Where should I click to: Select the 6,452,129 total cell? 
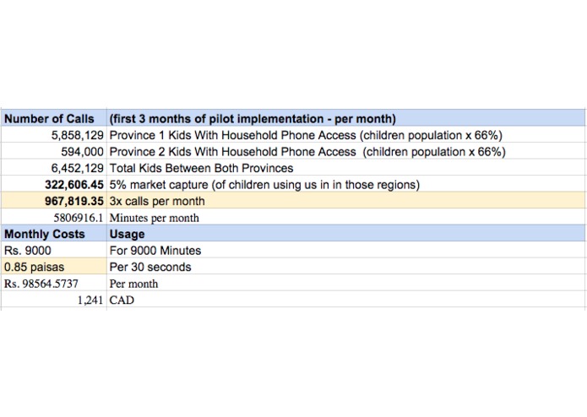tap(54, 168)
